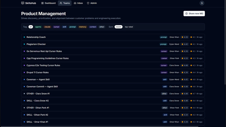226x127 pixels.
Task: Click author Dylan Ward on Plagiarism Checker row
Action: tap(174, 44)
